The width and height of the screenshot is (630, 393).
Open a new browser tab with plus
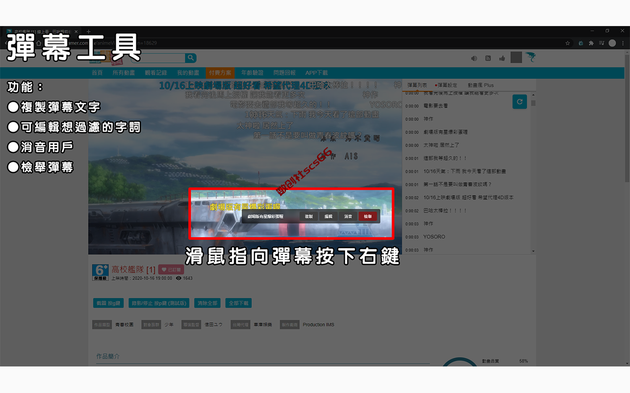89,31
